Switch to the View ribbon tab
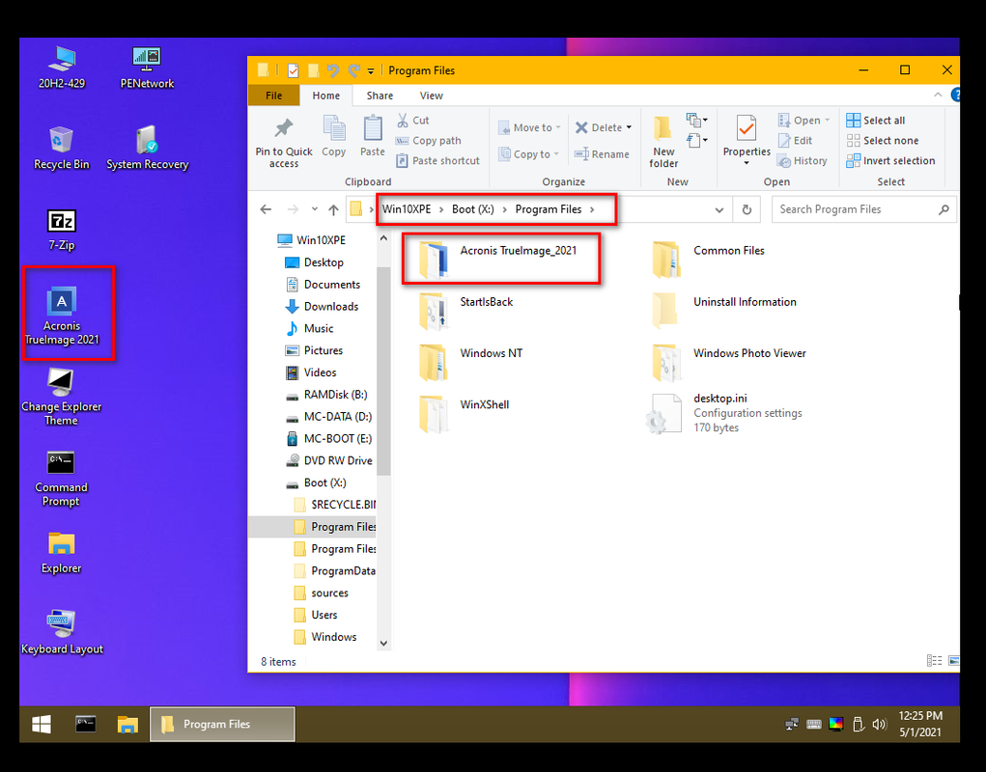Viewport: 986px width, 772px height. [432, 96]
